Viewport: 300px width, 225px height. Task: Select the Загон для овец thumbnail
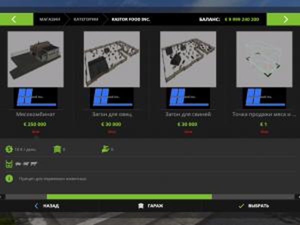pyautogui.click(x=111, y=59)
